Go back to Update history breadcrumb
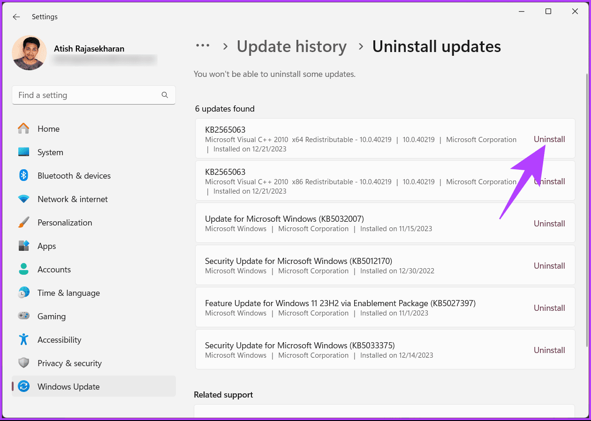 pyautogui.click(x=292, y=46)
